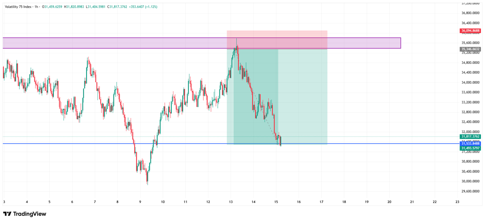Click date 9 on the time axis
Screen dimensions: 485x222
click(140, 201)
